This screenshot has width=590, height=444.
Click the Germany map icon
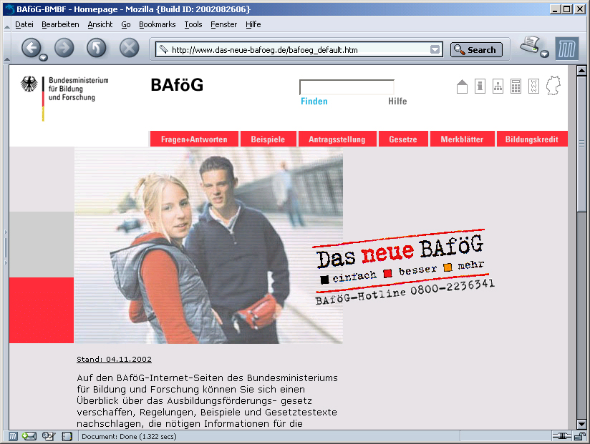[x=553, y=86]
